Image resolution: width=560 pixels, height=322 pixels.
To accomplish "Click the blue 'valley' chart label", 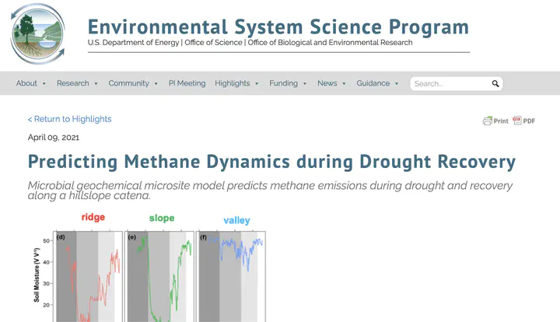I will (236, 220).
